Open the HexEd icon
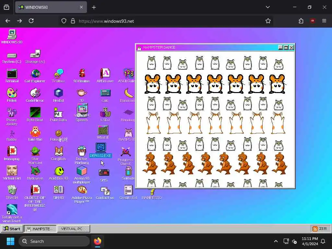The image size is (332, 249). [58, 95]
